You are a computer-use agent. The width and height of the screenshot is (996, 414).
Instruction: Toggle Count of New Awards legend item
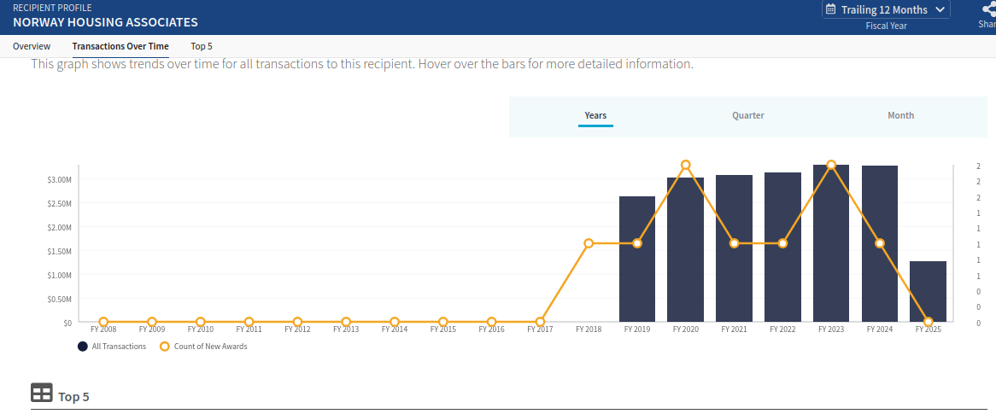pyautogui.click(x=203, y=347)
